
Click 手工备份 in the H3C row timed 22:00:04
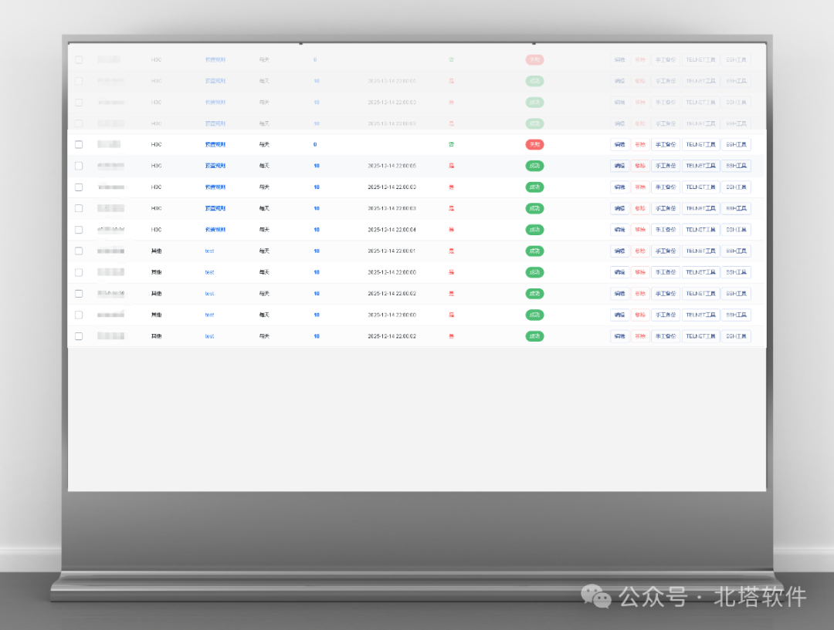pyautogui.click(x=666, y=230)
